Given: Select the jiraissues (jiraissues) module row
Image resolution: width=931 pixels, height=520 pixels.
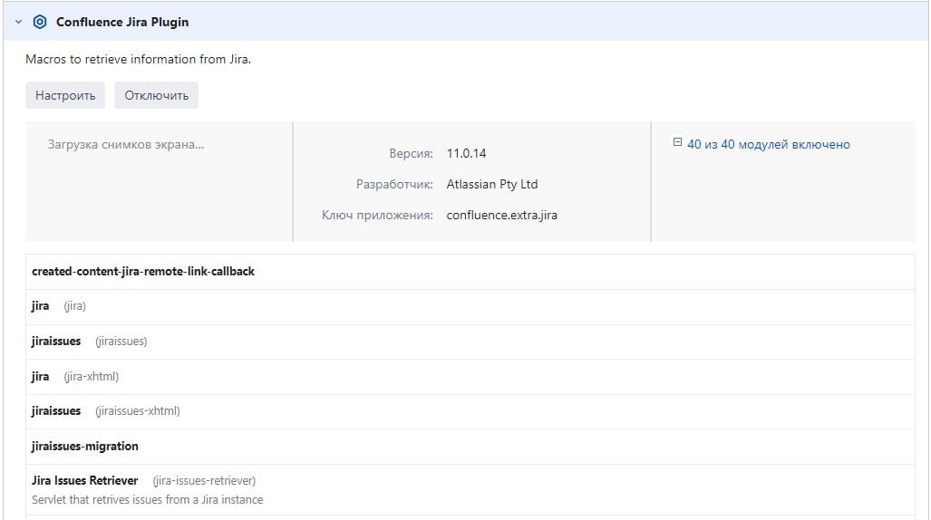Looking at the screenshot, I should pos(470,342).
